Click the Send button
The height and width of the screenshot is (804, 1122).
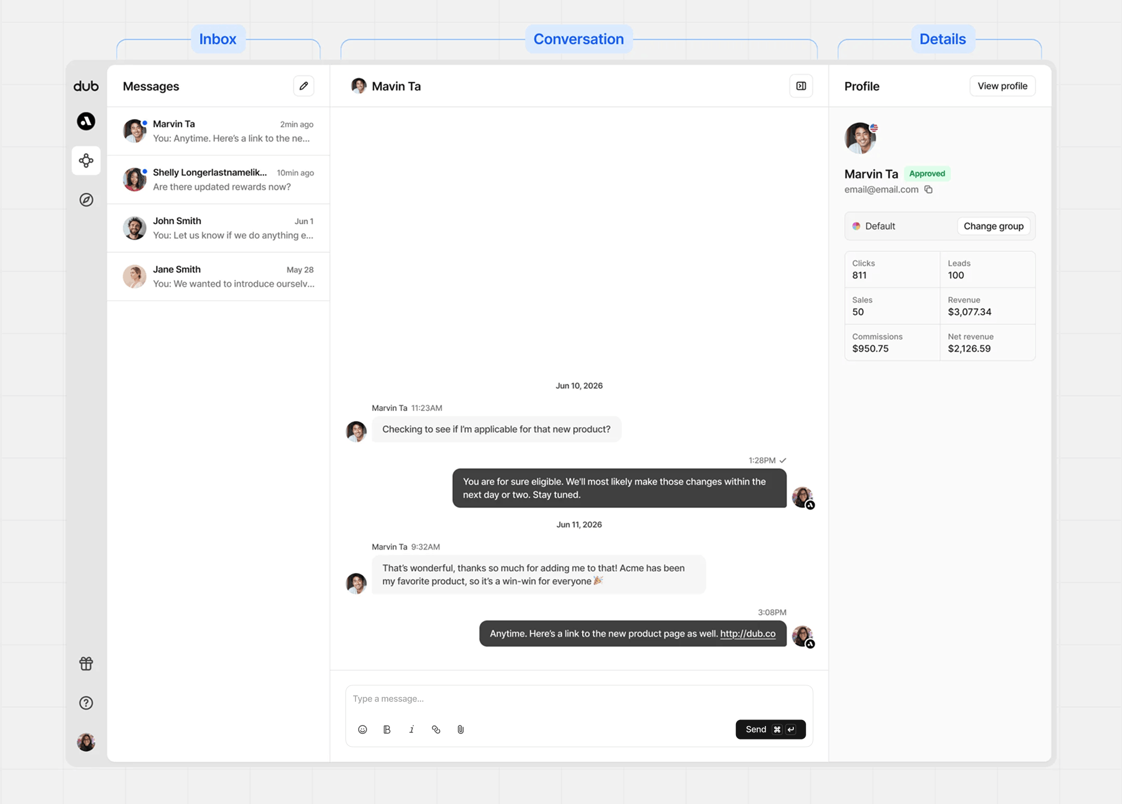770,729
